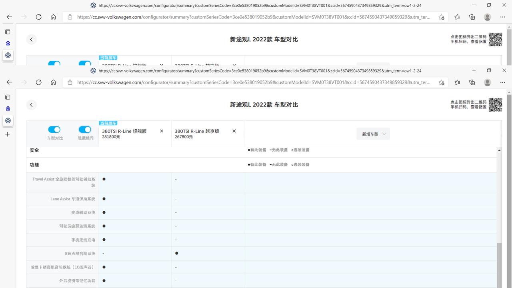Open Favorites list in background window
This screenshot has height=288, width=512.
click(x=457, y=17)
